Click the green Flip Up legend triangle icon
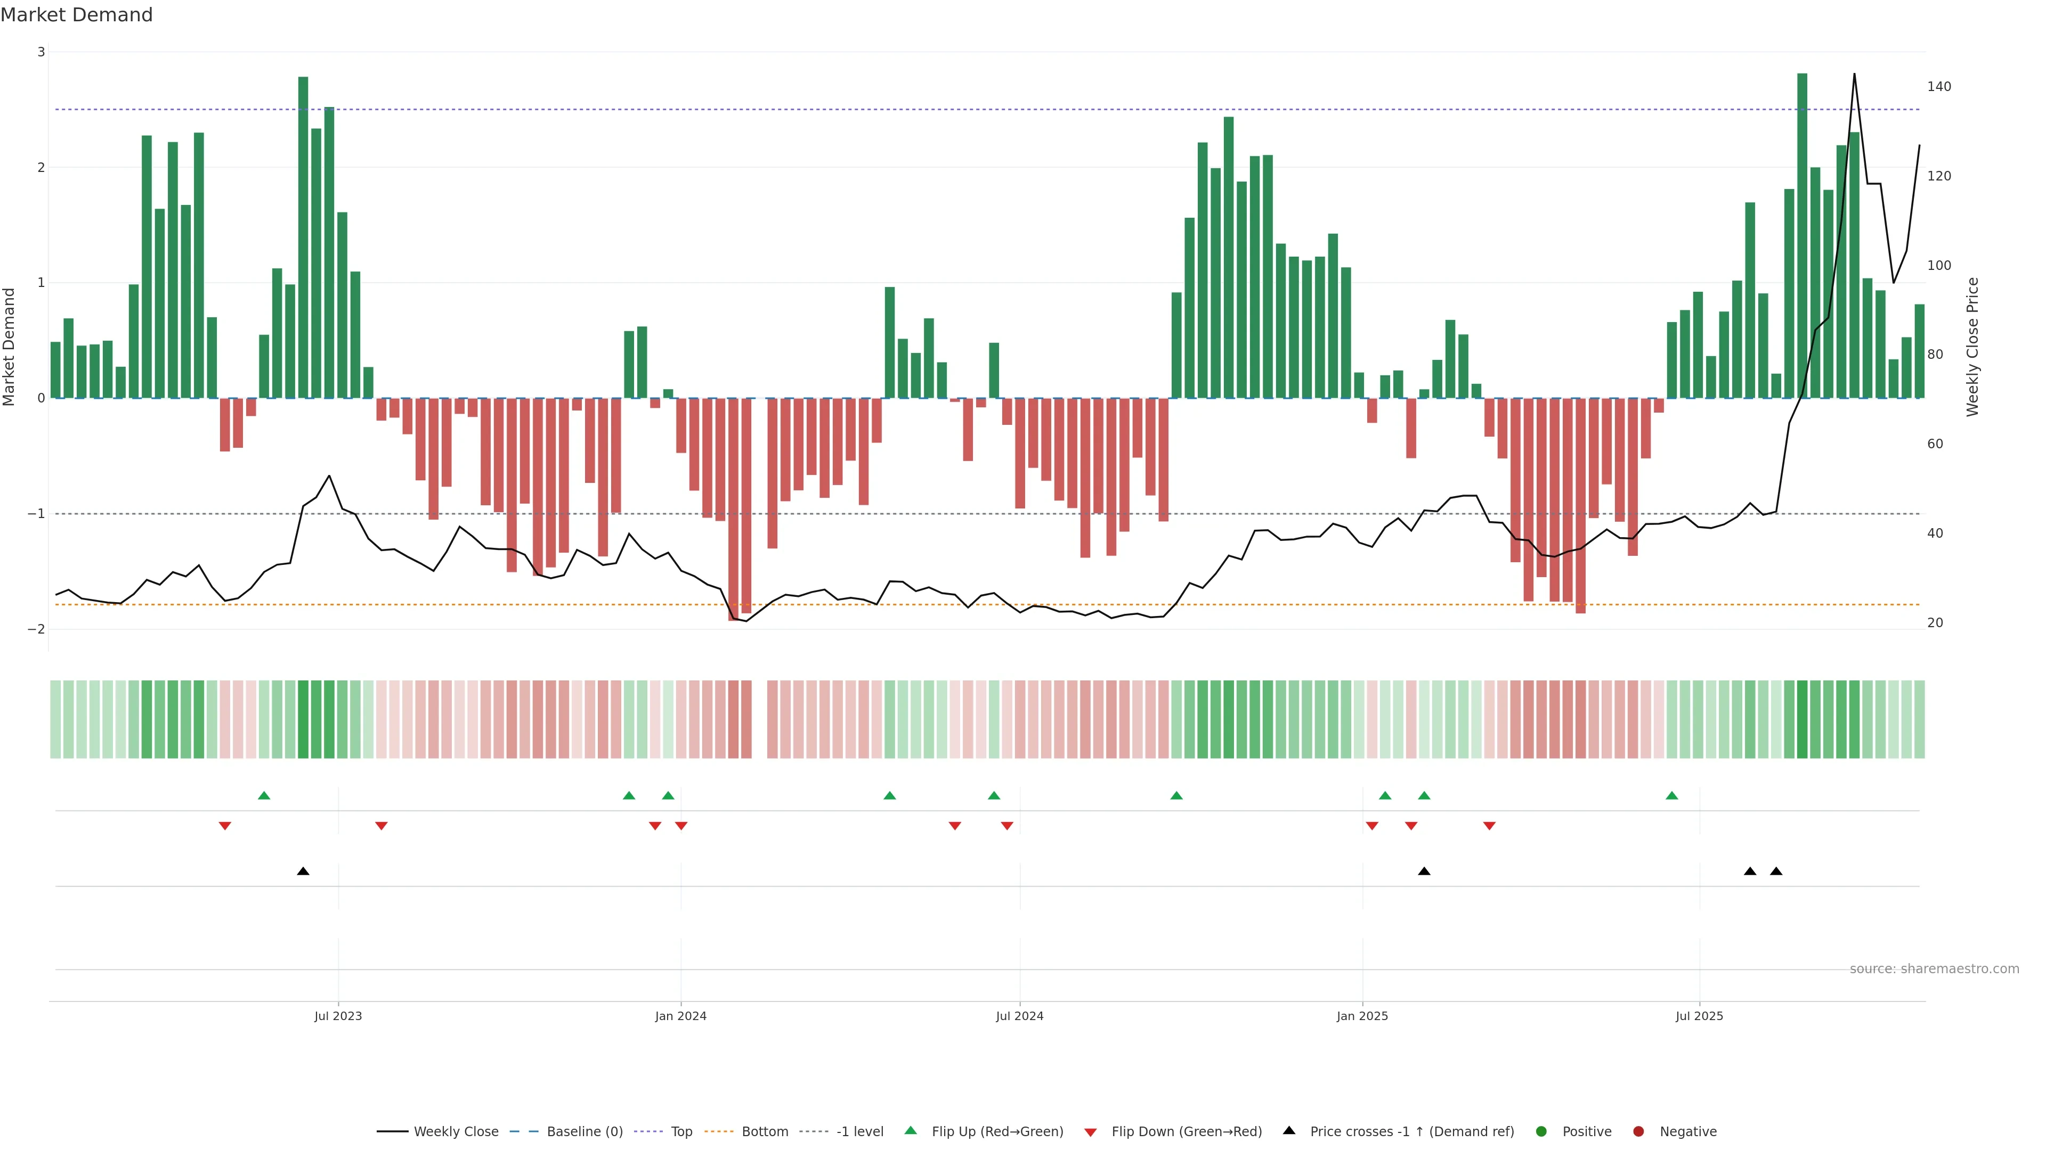The image size is (2046, 1150). pyautogui.click(x=910, y=1130)
